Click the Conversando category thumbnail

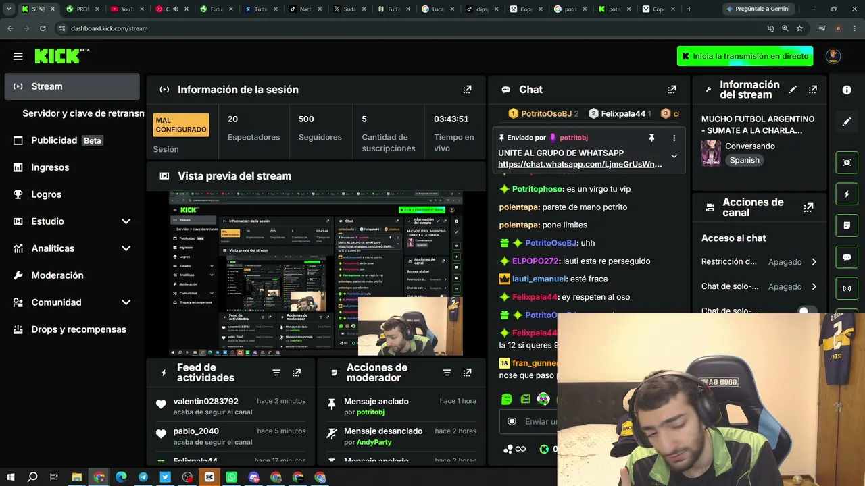tap(711, 153)
